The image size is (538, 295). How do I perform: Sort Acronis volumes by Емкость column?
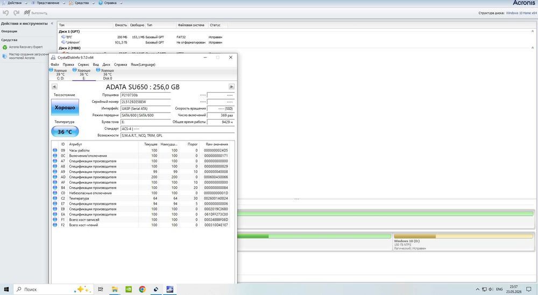coord(121,25)
